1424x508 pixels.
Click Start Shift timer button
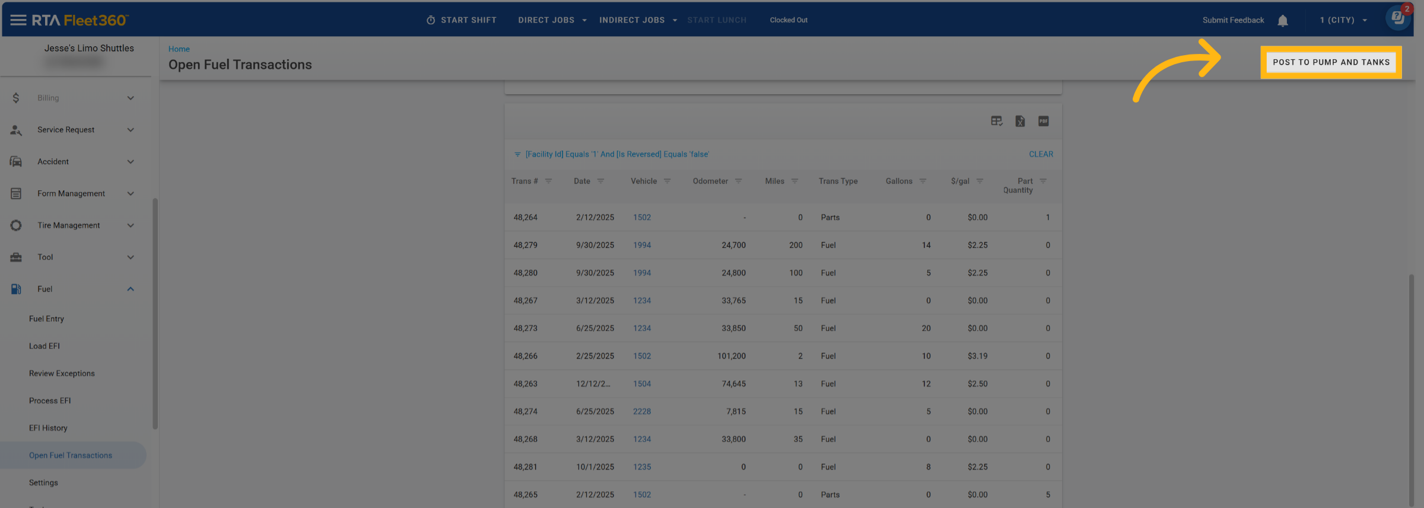[x=462, y=20]
